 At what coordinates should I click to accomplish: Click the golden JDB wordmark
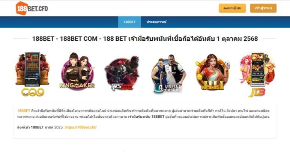257,93
